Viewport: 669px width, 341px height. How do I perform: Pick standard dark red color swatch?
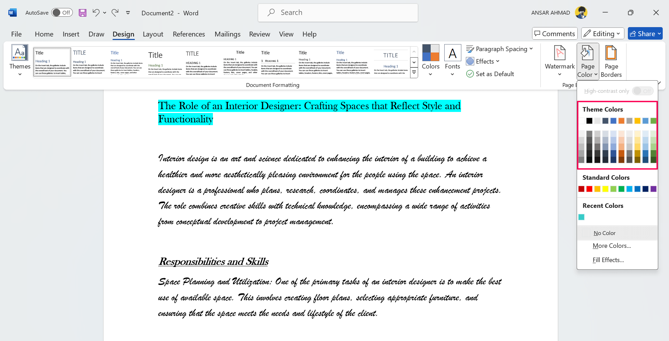(581, 189)
